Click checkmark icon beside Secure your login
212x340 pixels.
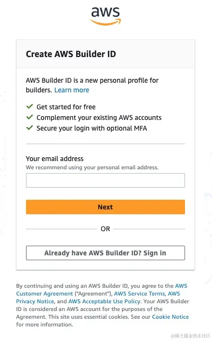(x=29, y=128)
